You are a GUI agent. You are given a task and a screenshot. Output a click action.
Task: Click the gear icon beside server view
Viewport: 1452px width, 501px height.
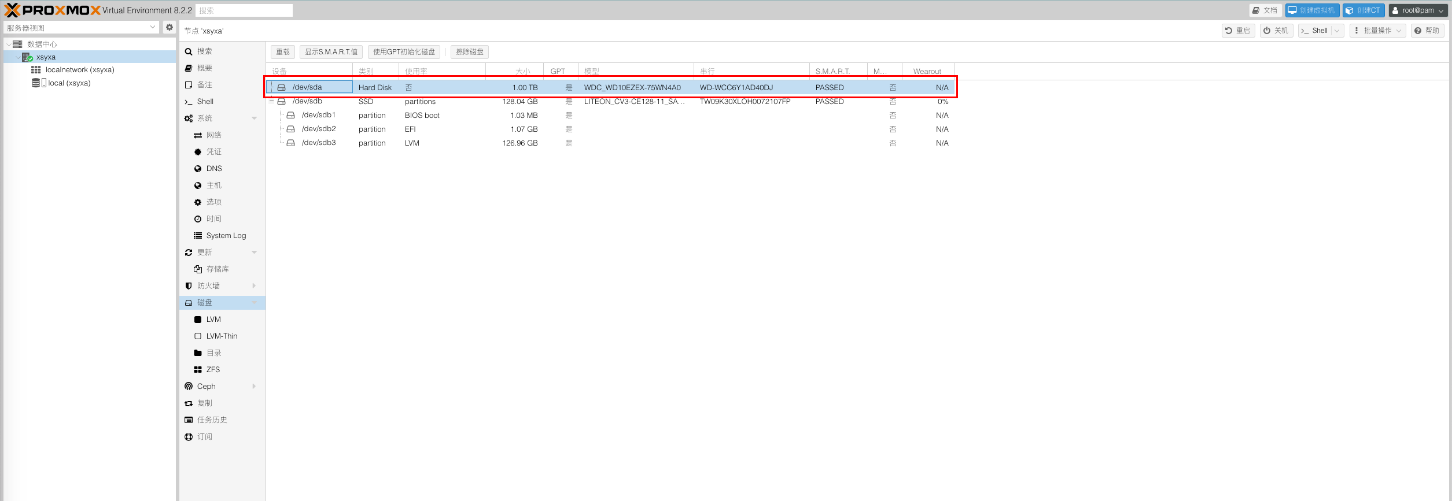click(x=169, y=27)
